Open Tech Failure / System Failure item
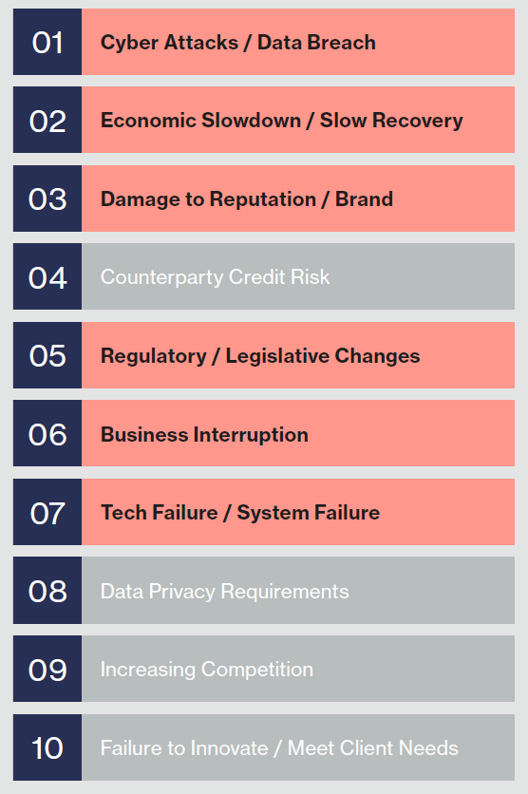Viewport: 528px width, 794px height. coord(298,512)
